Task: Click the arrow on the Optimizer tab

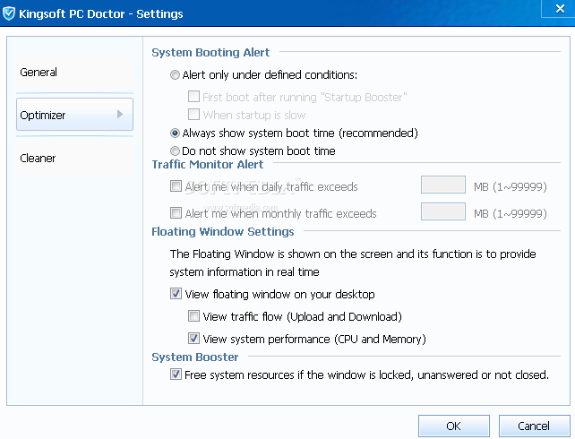Action: 119,114
